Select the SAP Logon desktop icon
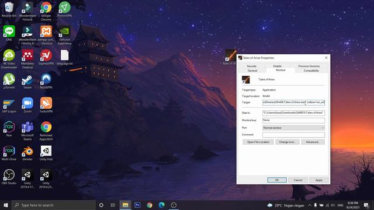374x210 pixels. [9, 105]
